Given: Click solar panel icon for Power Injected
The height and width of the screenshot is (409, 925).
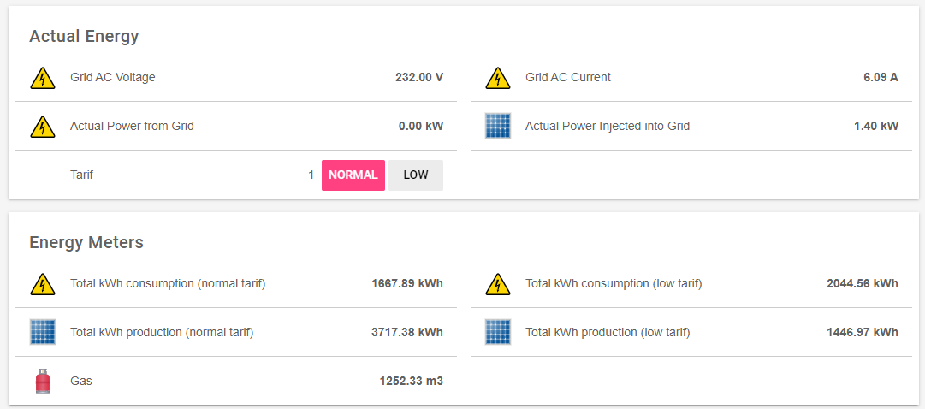Looking at the screenshot, I should (498, 127).
